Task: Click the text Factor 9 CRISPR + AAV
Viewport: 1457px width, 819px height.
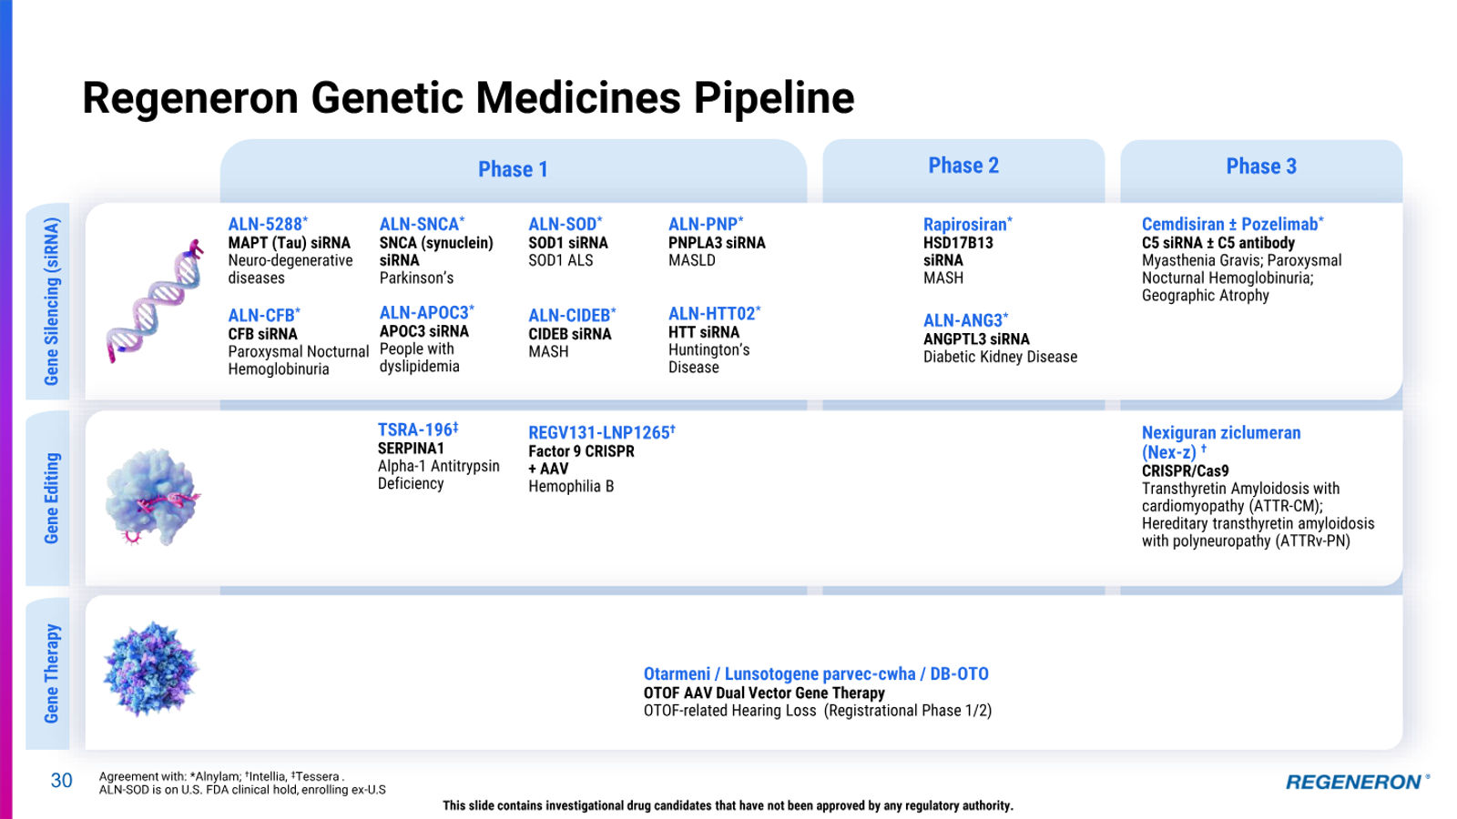Action: pos(581,460)
